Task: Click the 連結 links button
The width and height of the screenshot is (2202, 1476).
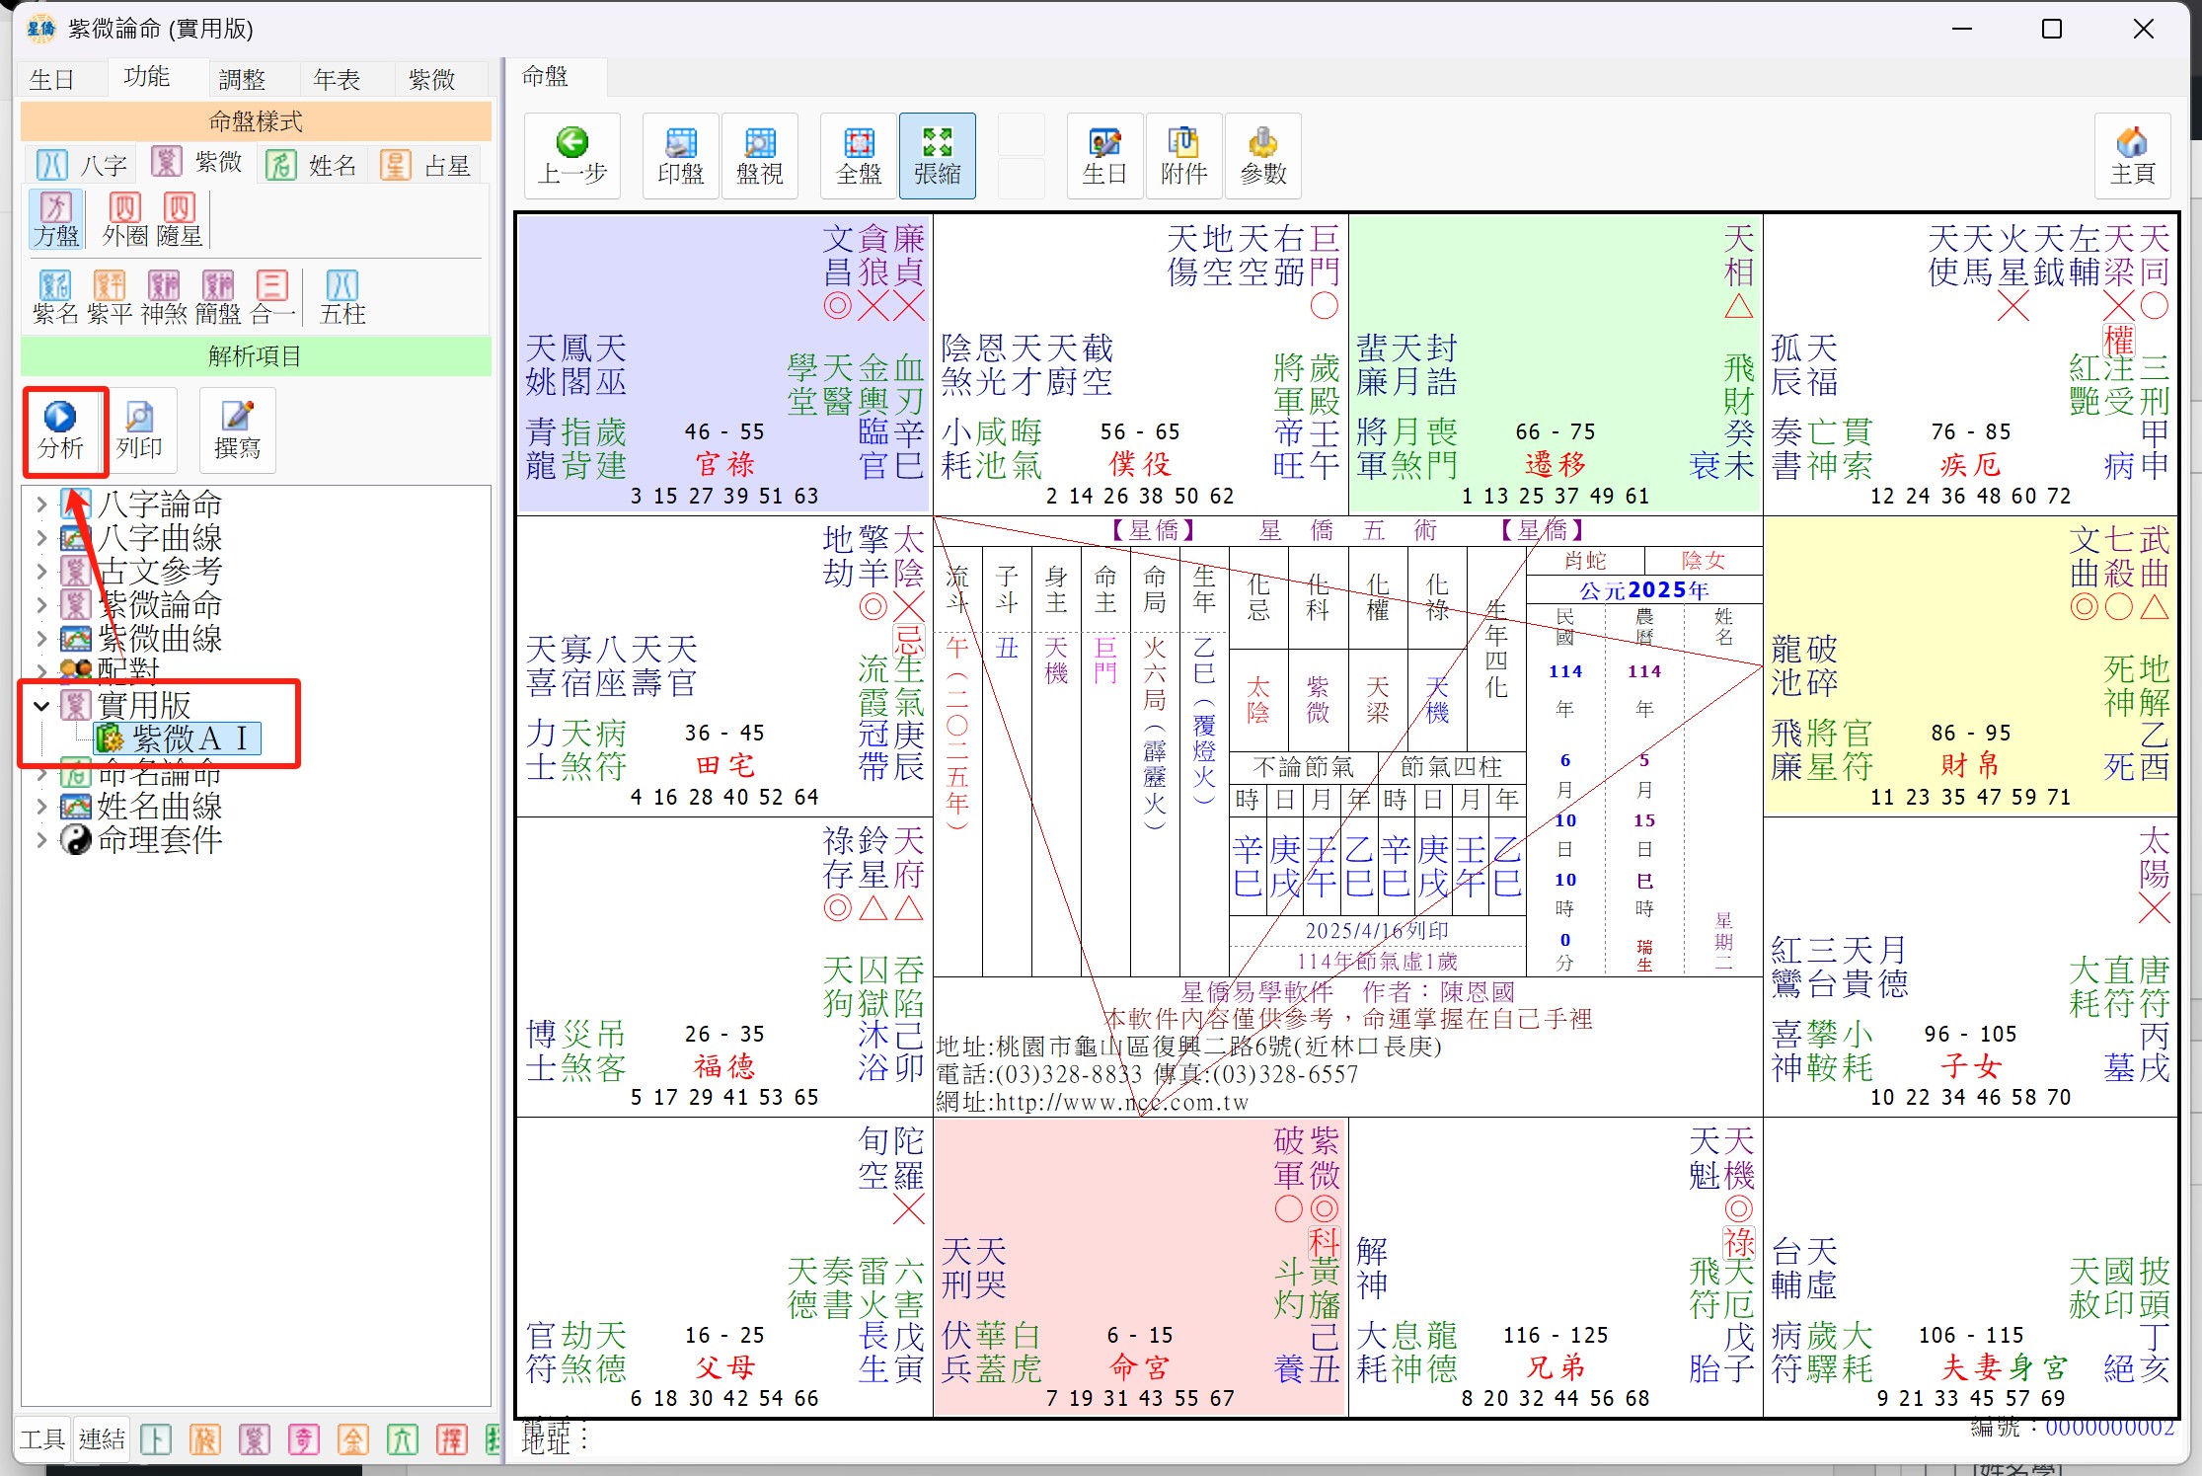Action: pyautogui.click(x=102, y=1439)
